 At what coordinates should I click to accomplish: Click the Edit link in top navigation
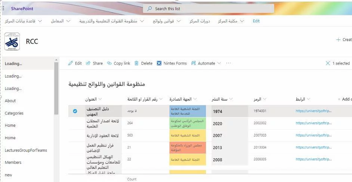[x=256, y=21]
